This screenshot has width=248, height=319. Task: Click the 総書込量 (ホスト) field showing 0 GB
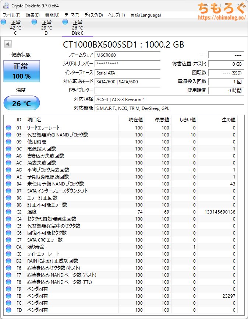coord(226,64)
